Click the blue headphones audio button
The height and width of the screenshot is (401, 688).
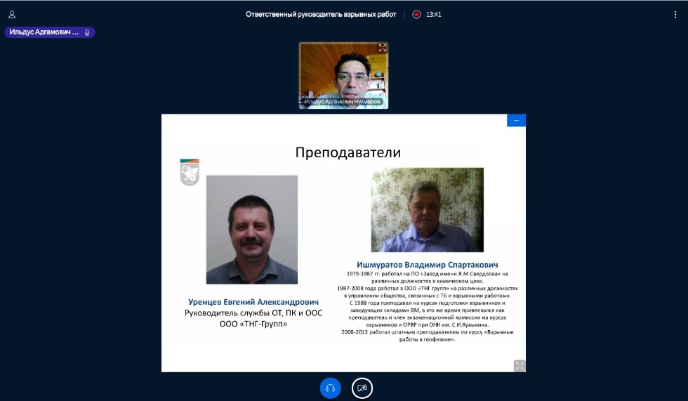[330, 388]
